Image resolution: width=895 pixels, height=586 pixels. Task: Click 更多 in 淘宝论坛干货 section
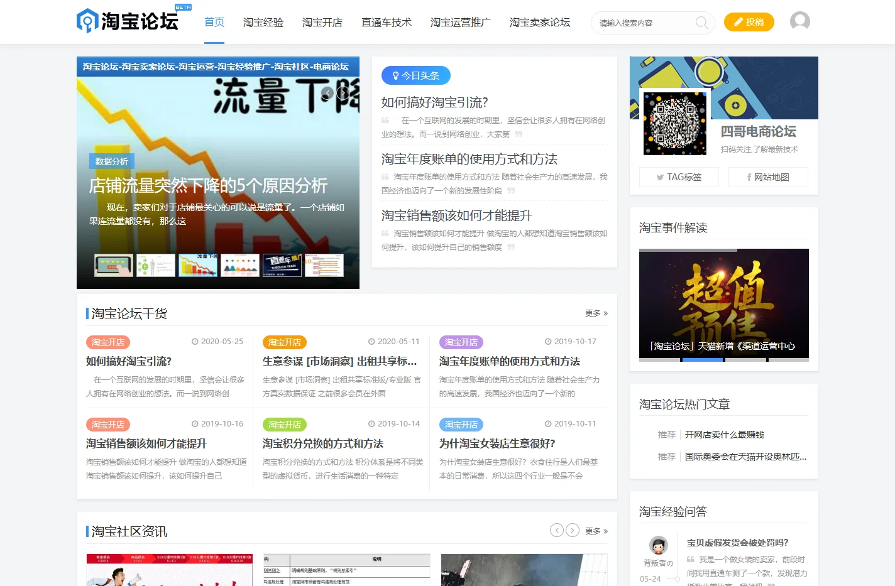coord(596,313)
